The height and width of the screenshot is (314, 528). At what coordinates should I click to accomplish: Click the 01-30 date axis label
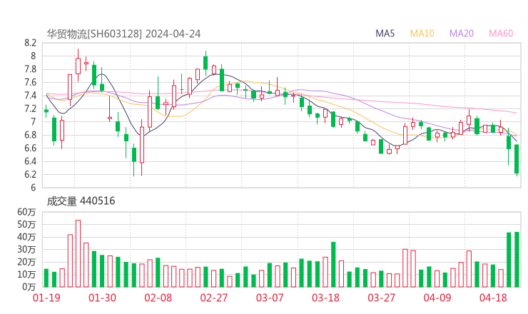(x=102, y=298)
